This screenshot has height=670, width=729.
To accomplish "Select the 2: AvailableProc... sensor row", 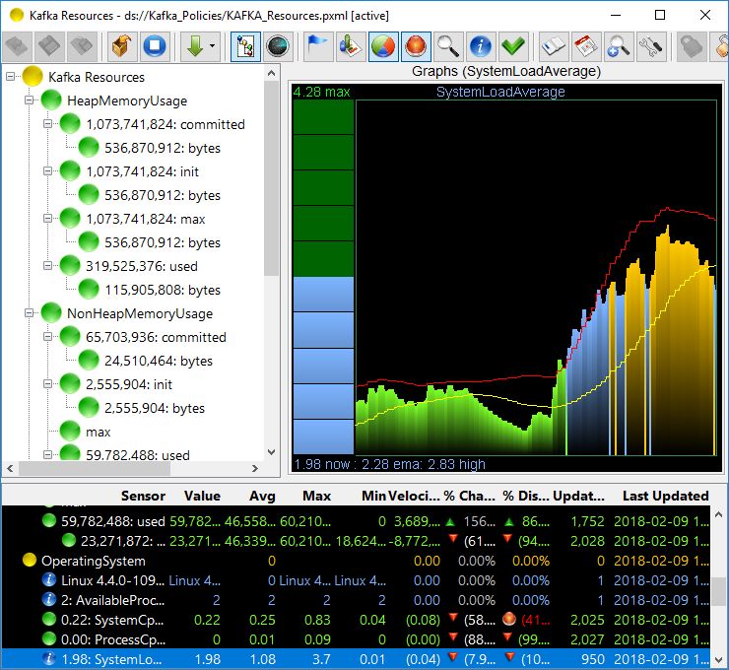I will [x=356, y=600].
